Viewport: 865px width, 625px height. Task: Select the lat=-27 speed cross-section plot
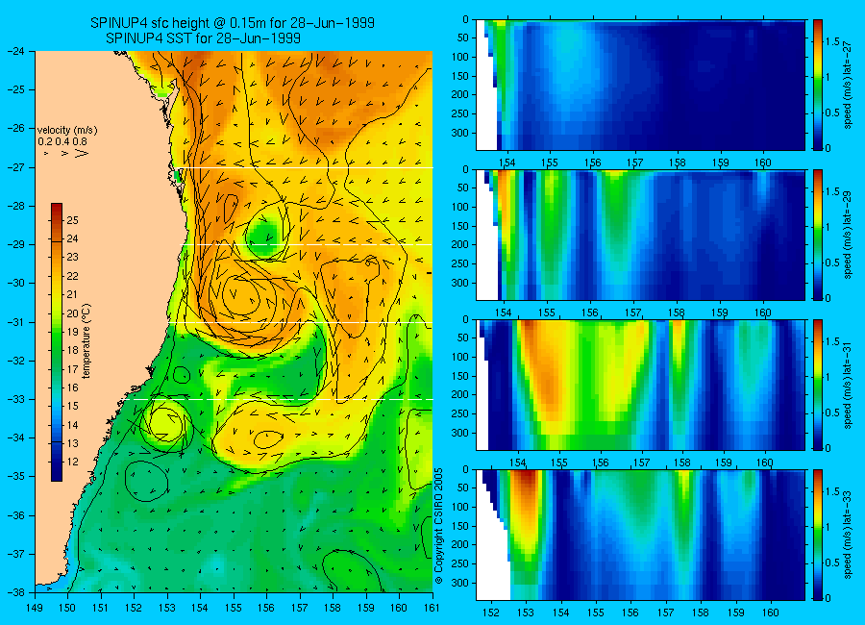click(x=640, y=85)
